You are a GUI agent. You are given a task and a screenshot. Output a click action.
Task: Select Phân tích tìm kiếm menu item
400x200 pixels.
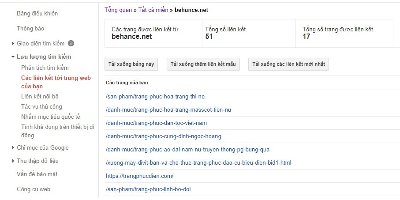45,68
